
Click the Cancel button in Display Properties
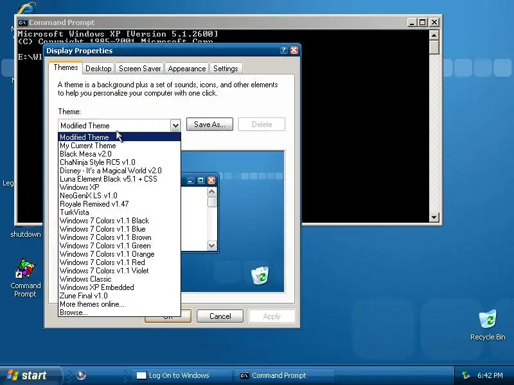coord(220,316)
